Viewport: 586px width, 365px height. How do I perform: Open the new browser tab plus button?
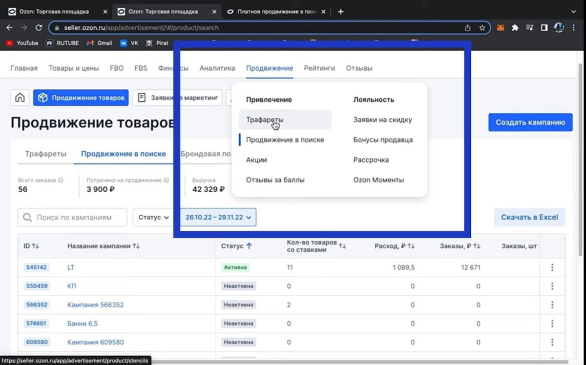point(341,12)
